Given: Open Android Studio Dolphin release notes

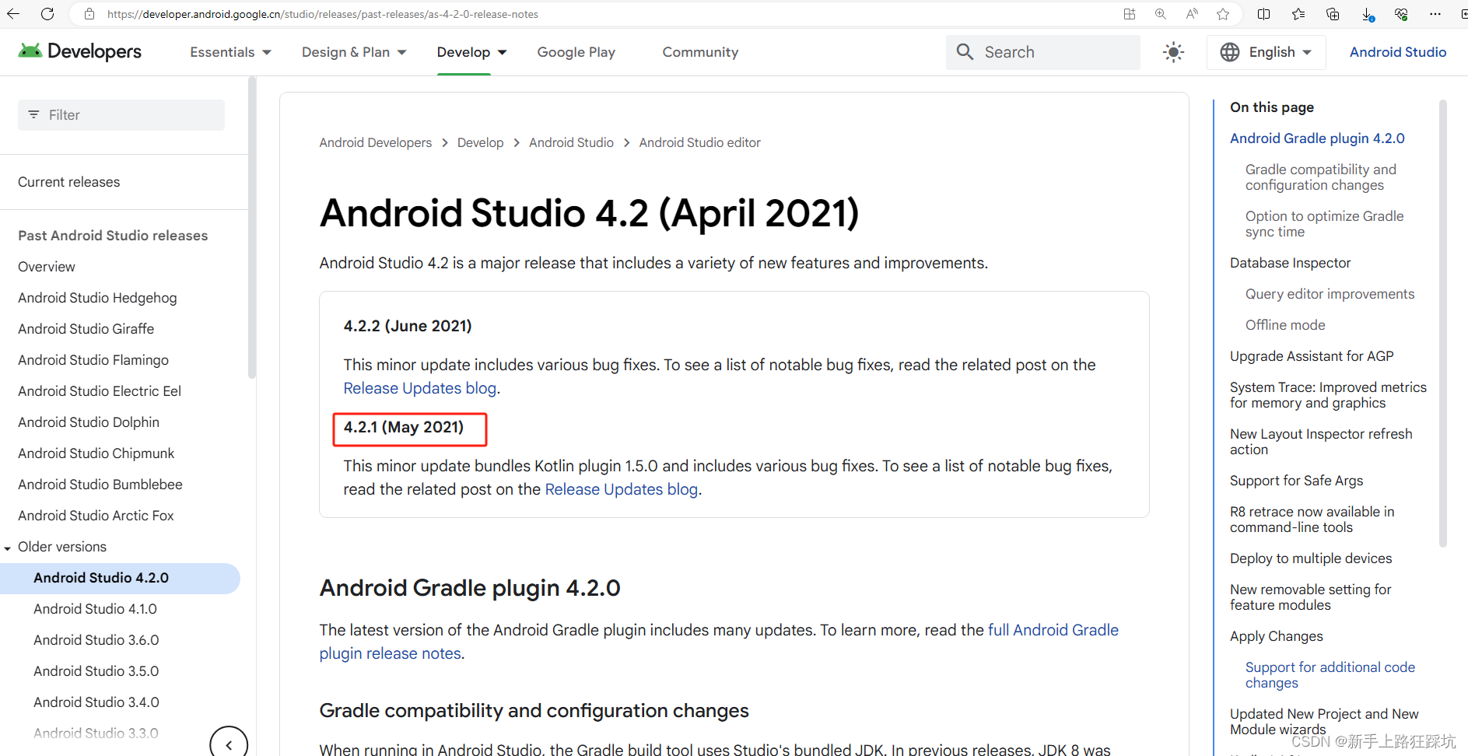Looking at the screenshot, I should tap(89, 422).
